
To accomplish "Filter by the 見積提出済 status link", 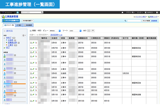I will tap(12, 43).
